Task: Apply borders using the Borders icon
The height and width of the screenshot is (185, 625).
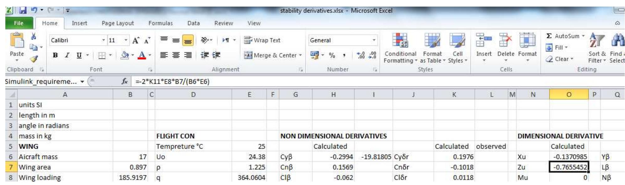Action: coord(102,55)
